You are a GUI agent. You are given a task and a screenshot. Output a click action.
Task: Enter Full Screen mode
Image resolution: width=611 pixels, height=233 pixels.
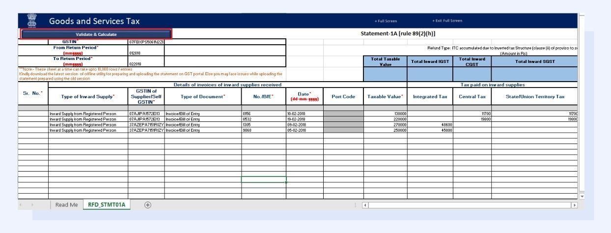pyautogui.click(x=386, y=21)
